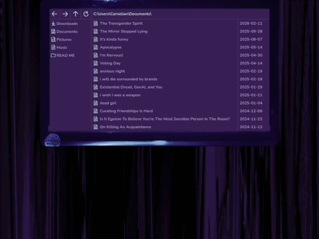319x239 pixels.
Task: Click file icon beside I'm Nervous!
Action: tap(96, 55)
